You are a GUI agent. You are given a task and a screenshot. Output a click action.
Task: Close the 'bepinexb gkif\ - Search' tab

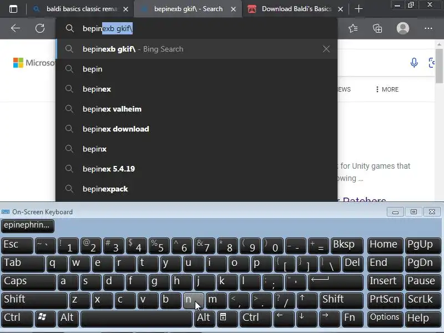pos(233,9)
